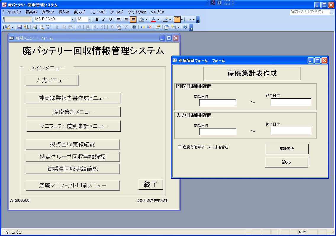336x236 pixels.
Task: Open the 表示(V) menu
Action: tap(48, 12)
